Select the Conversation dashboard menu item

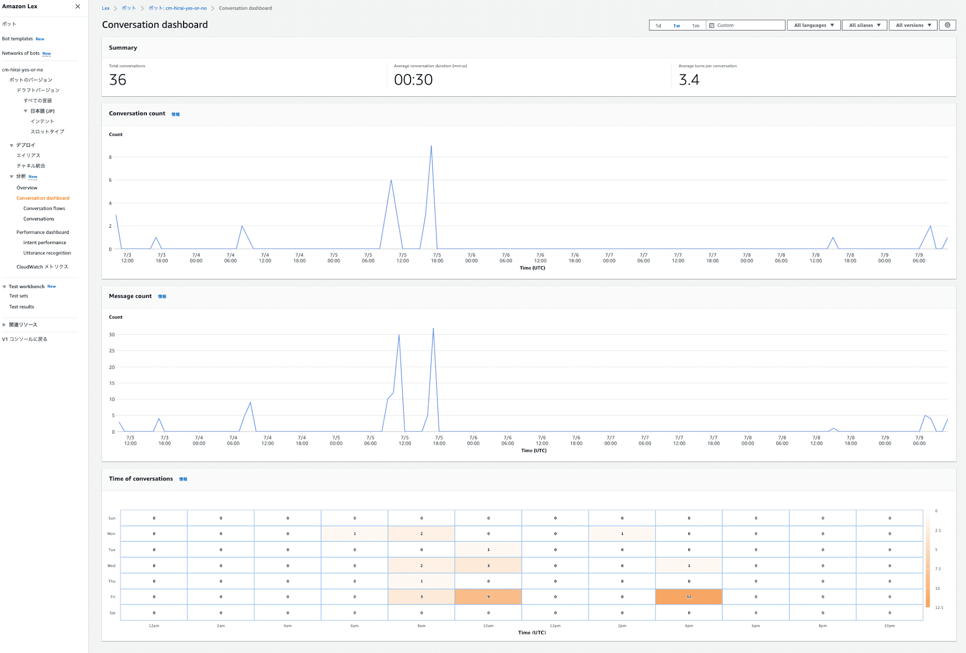click(x=43, y=198)
